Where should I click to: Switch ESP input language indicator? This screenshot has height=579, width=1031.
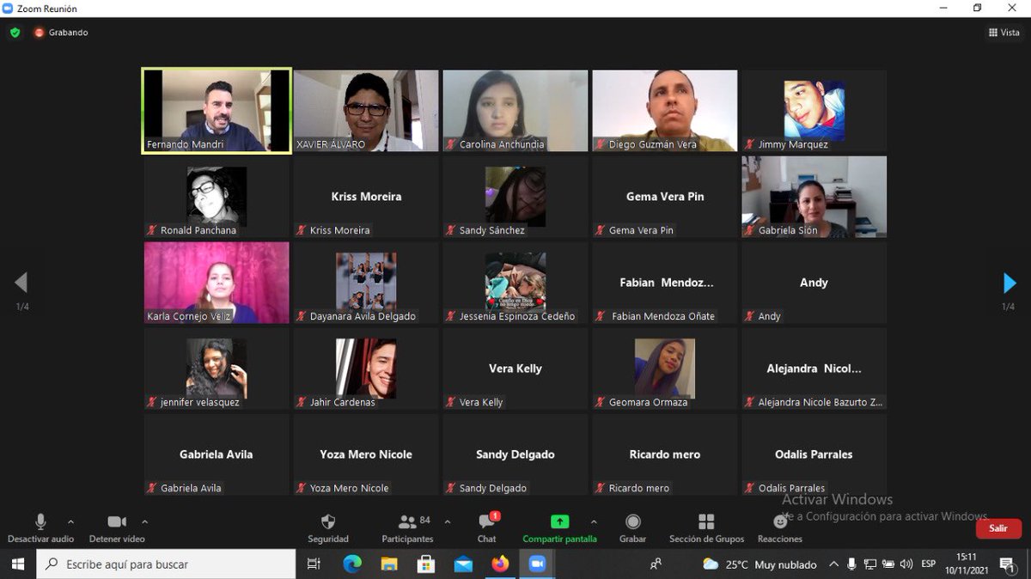coord(929,564)
